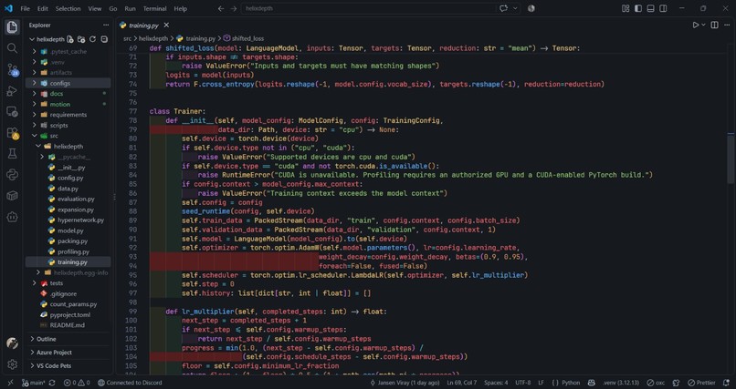This screenshot has height=389, width=736.
Task: Click the round icon beside chat button
Action: click(x=531, y=8)
